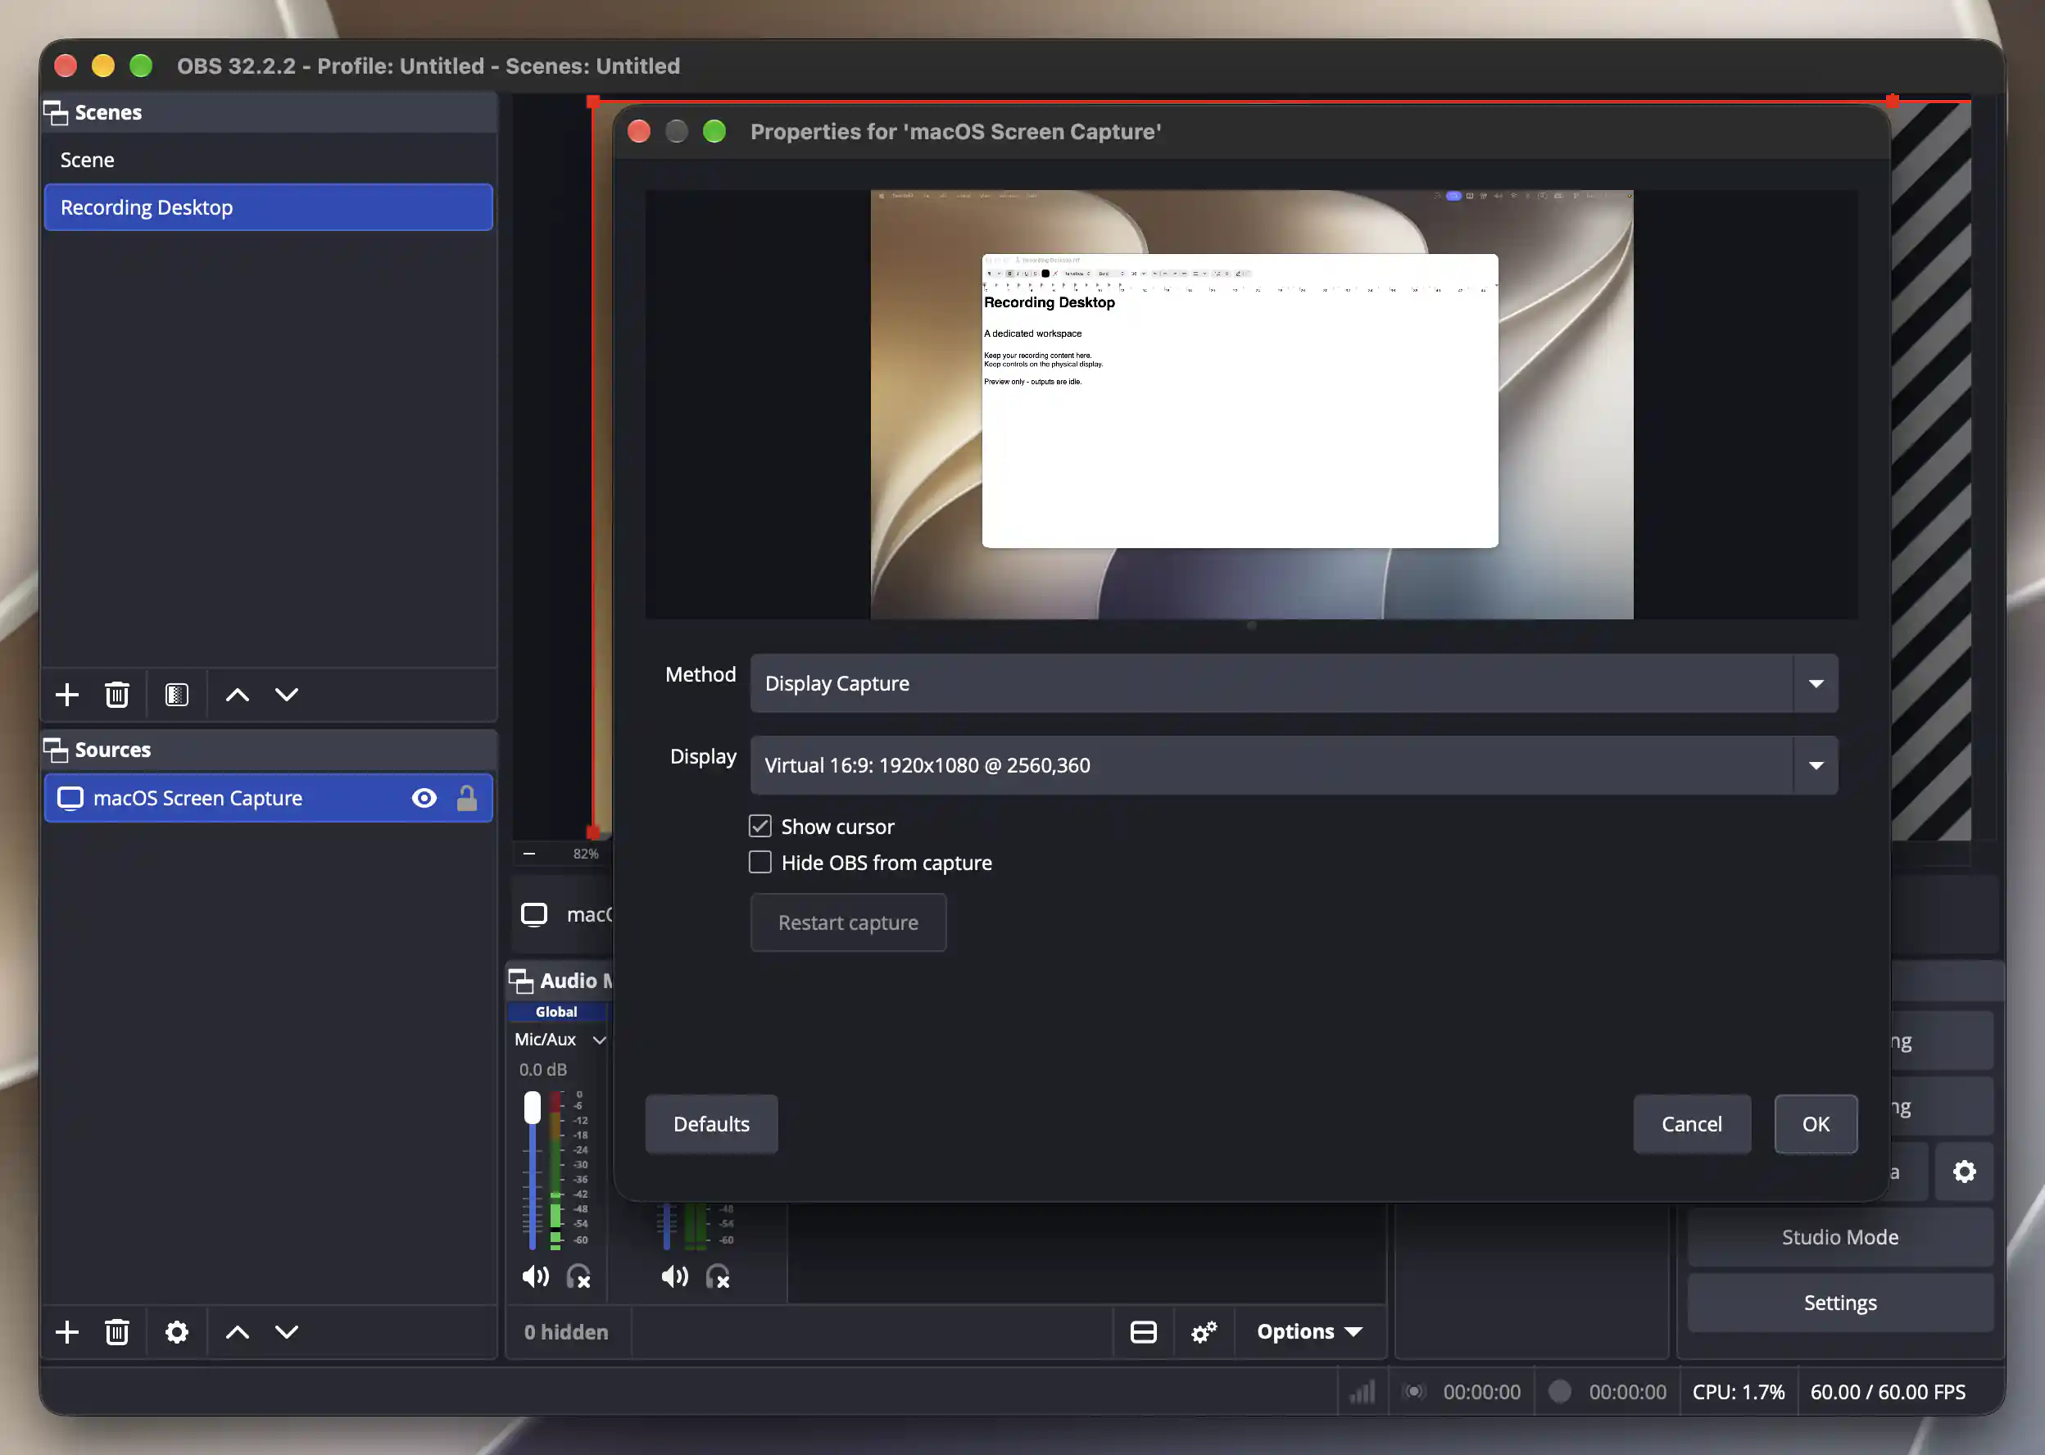Click the gear icon above Studio Mode
Viewport: 2045px width, 1455px height.
(x=1965, y=1172)
